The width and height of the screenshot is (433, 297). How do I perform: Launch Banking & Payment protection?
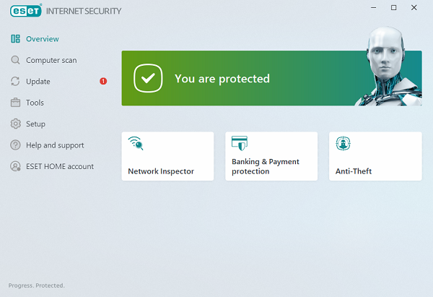click(271, 156)
